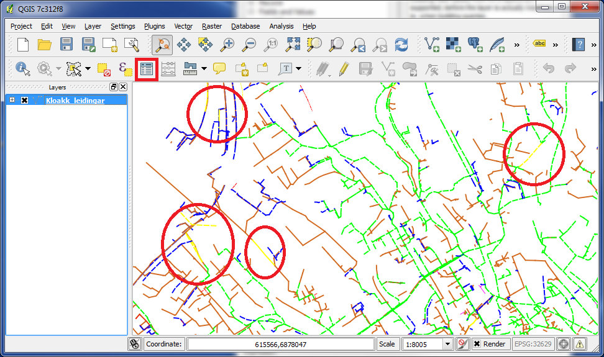Show spatial bookmarks
Screen dimensions: 604x357
(x=263, y=68)
